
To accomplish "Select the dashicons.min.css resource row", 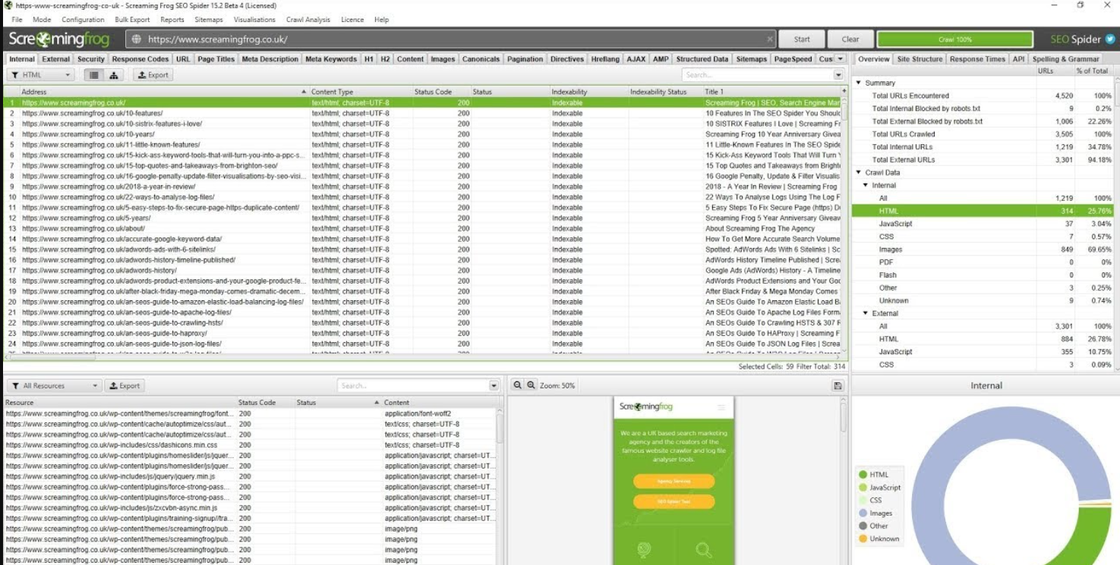I will 251,445.
